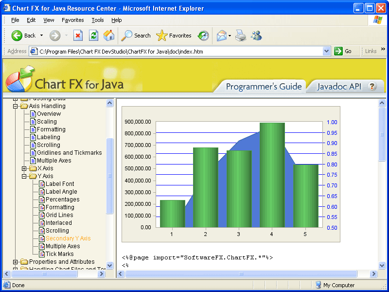Click the Formatting topic under Axis Handling
Screen dimensions: 389x292
coord(51,129)
